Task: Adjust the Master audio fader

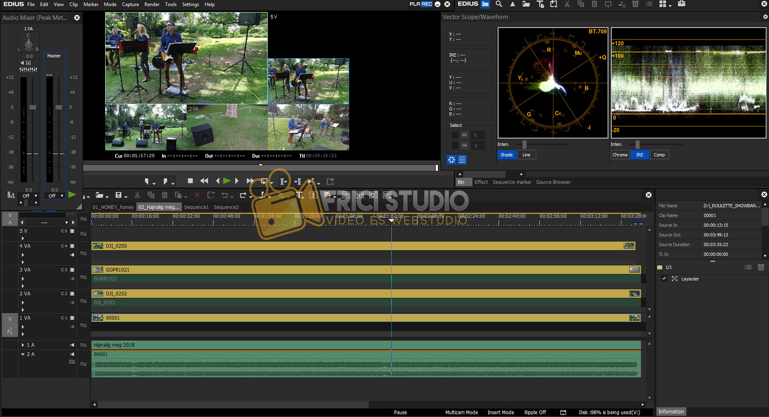Action: coord(59,107)
